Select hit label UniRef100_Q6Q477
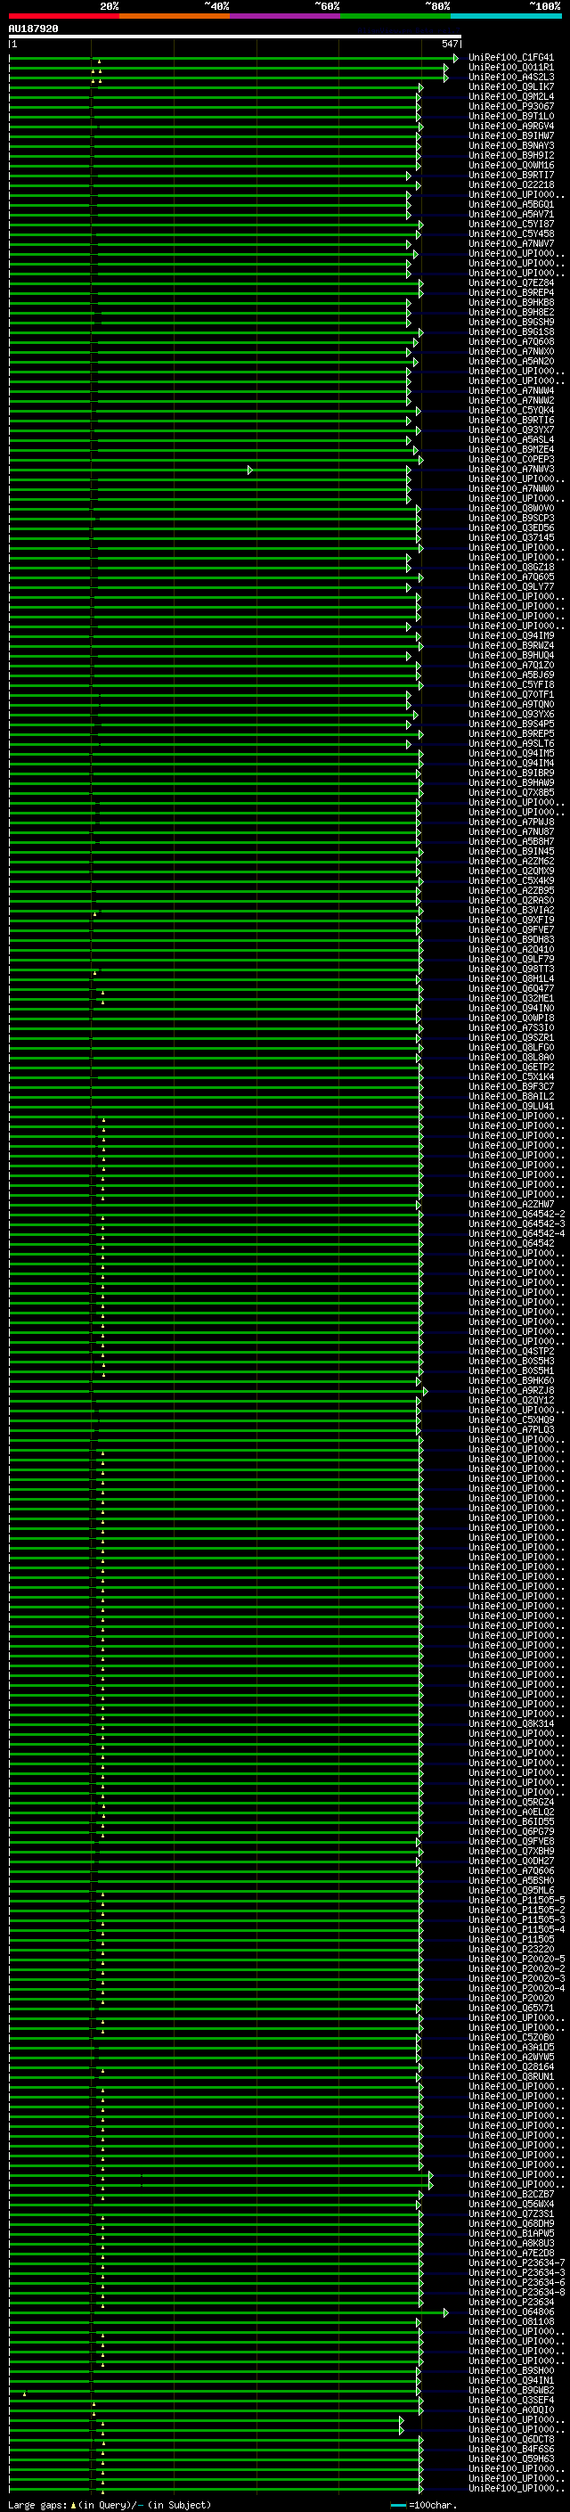 (x=511, y=989)
